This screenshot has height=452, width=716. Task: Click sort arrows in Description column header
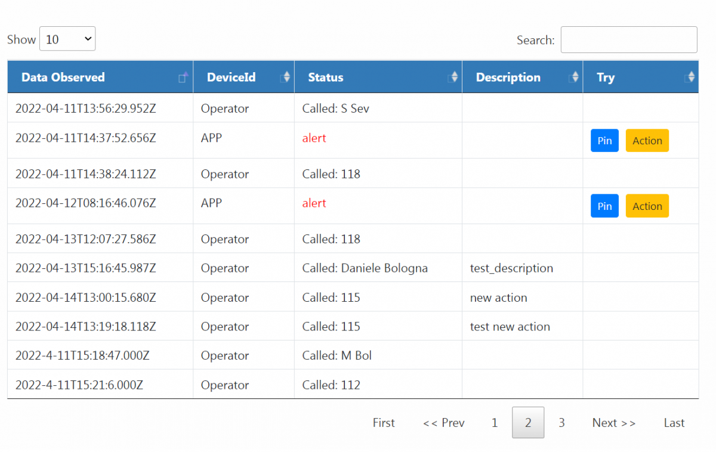(574, 77)
